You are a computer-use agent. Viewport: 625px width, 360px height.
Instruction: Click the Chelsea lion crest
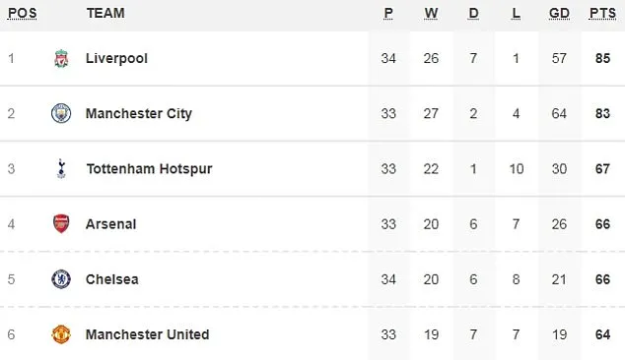click(x=61, y=279)
